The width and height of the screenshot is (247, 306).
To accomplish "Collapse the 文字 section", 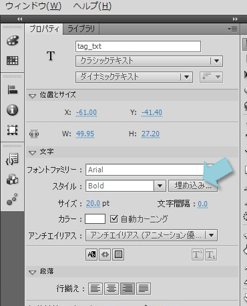I will tap(33, 152).
